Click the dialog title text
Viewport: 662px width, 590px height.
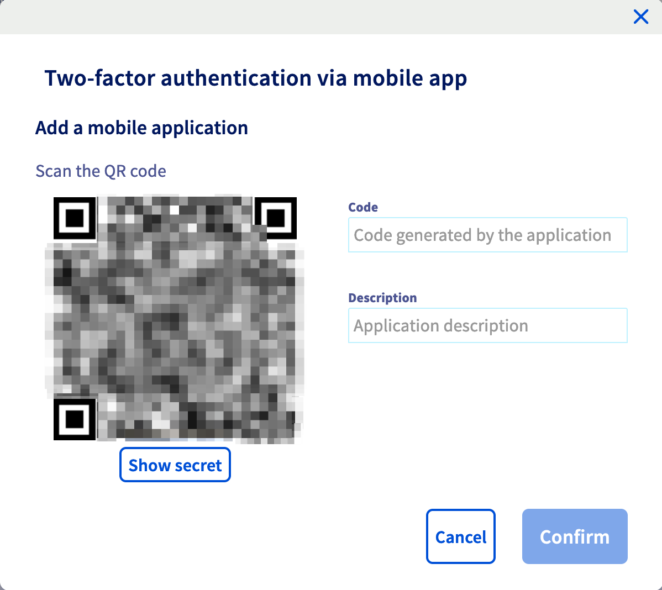coord(256,78)
